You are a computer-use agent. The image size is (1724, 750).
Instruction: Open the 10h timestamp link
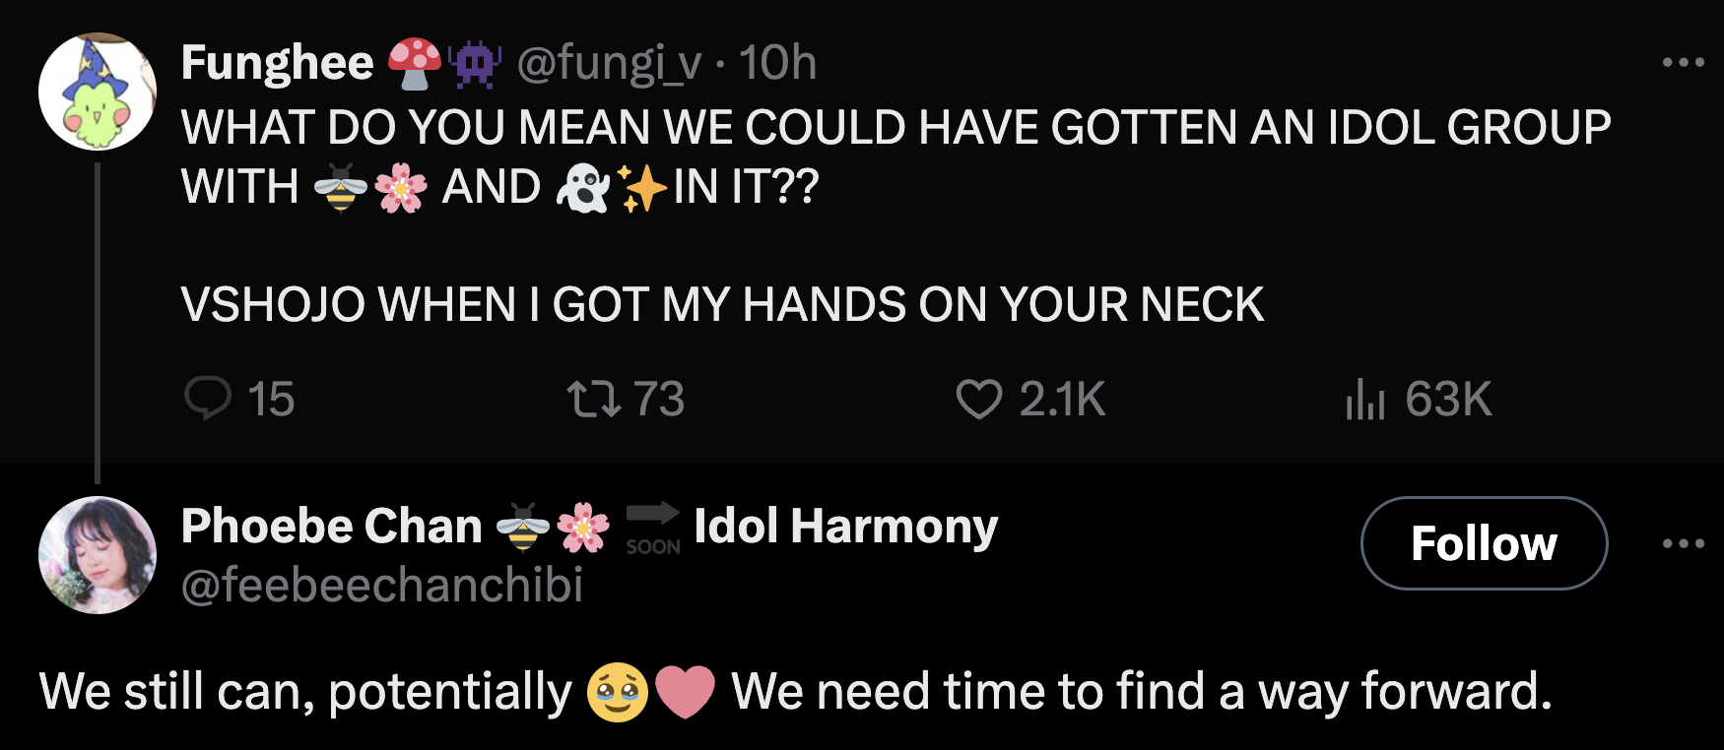click(777, 63)
